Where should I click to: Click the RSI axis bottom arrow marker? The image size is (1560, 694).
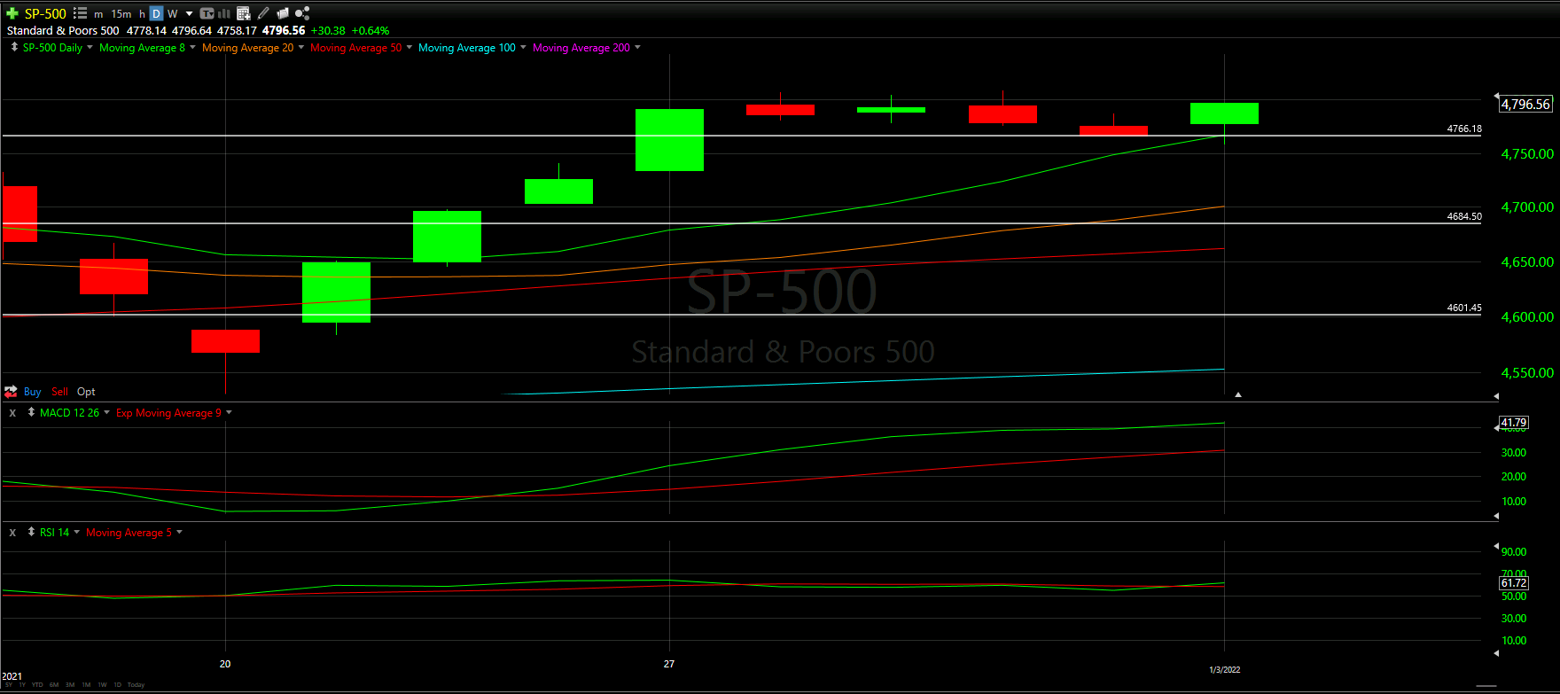pyautogui.click(x=1496, y=653)
